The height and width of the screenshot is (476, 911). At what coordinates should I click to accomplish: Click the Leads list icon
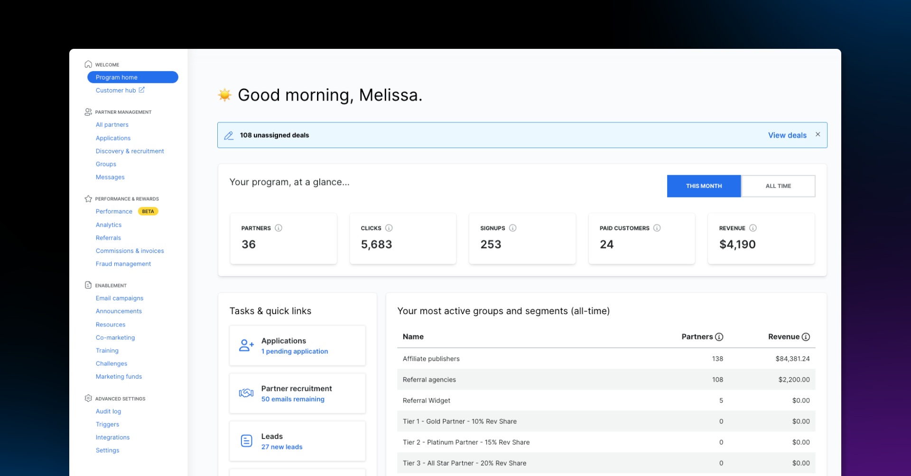[247, 441]
